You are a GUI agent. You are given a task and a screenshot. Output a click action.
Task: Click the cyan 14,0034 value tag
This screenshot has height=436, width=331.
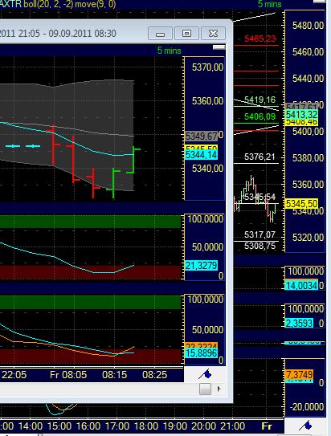point(302,285)
